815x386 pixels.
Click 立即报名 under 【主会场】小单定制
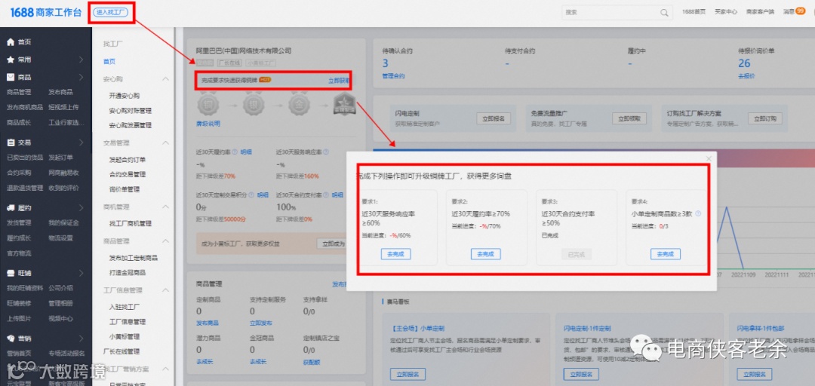[x=408, y=374]
